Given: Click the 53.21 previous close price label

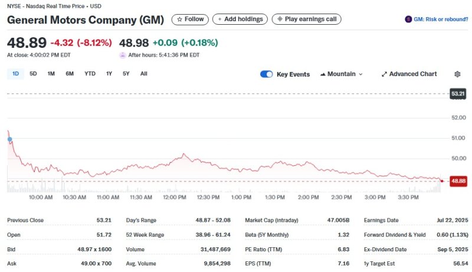Looking at the screenshot, I should point(458,94).
